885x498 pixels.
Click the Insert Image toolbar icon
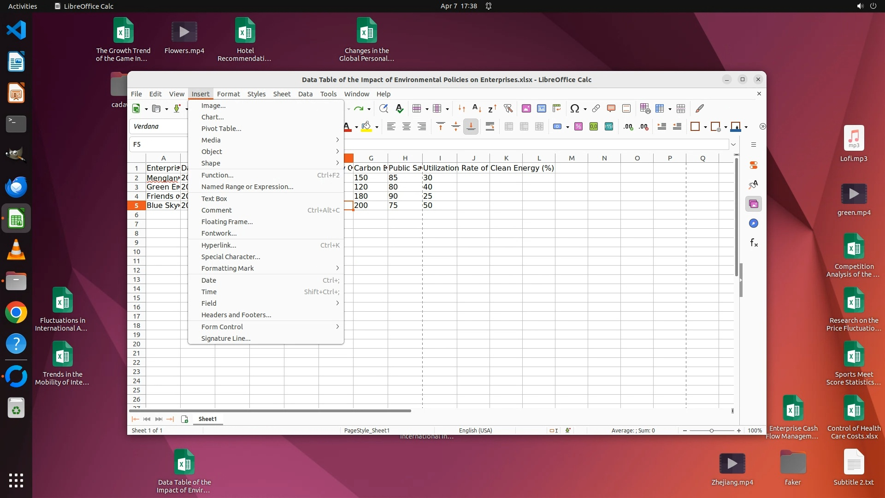tap(526, 109)
